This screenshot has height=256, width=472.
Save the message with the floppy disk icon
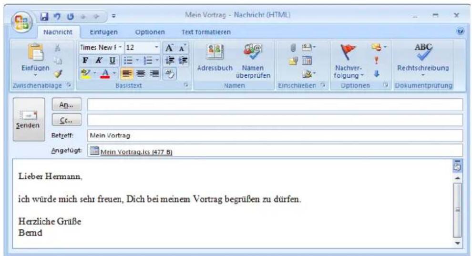point(44,16)
